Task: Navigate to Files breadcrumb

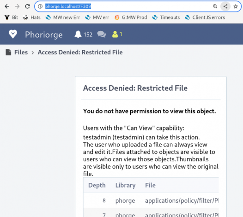Action: tap(21, 52)
